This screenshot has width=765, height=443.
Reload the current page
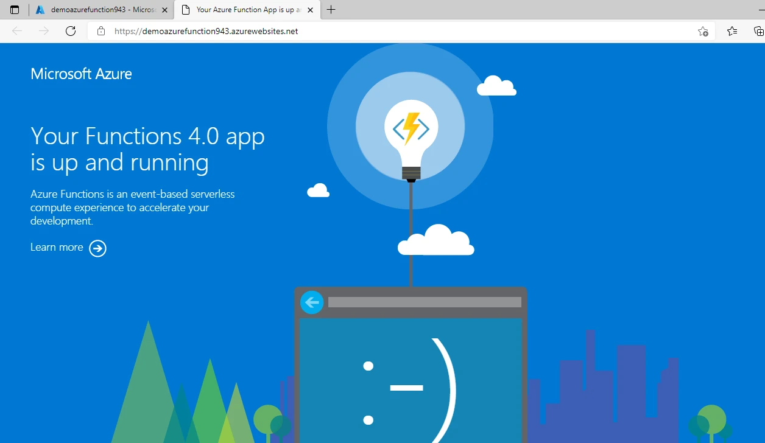click(x=71, y=31)
